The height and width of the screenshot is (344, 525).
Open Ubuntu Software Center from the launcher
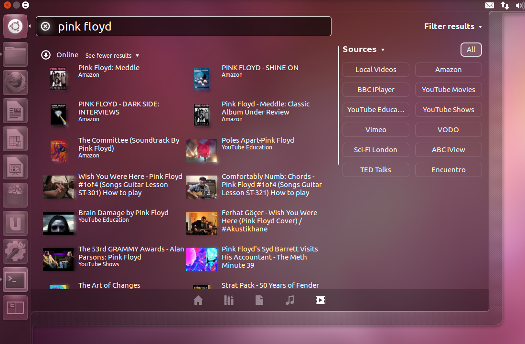click(15, 195)
